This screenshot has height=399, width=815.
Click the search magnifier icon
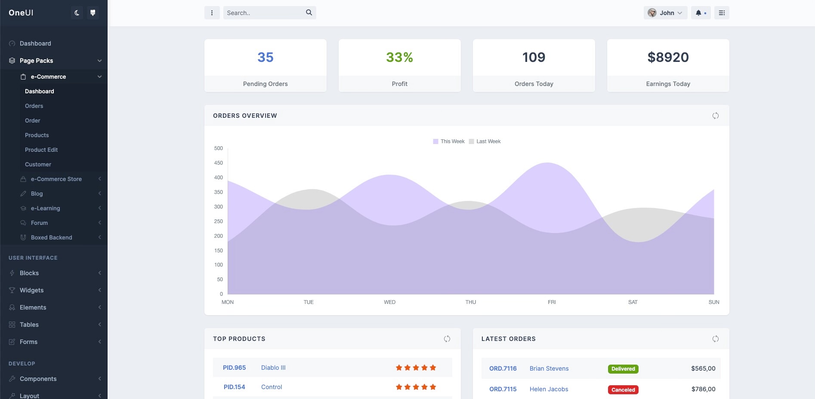309,13
